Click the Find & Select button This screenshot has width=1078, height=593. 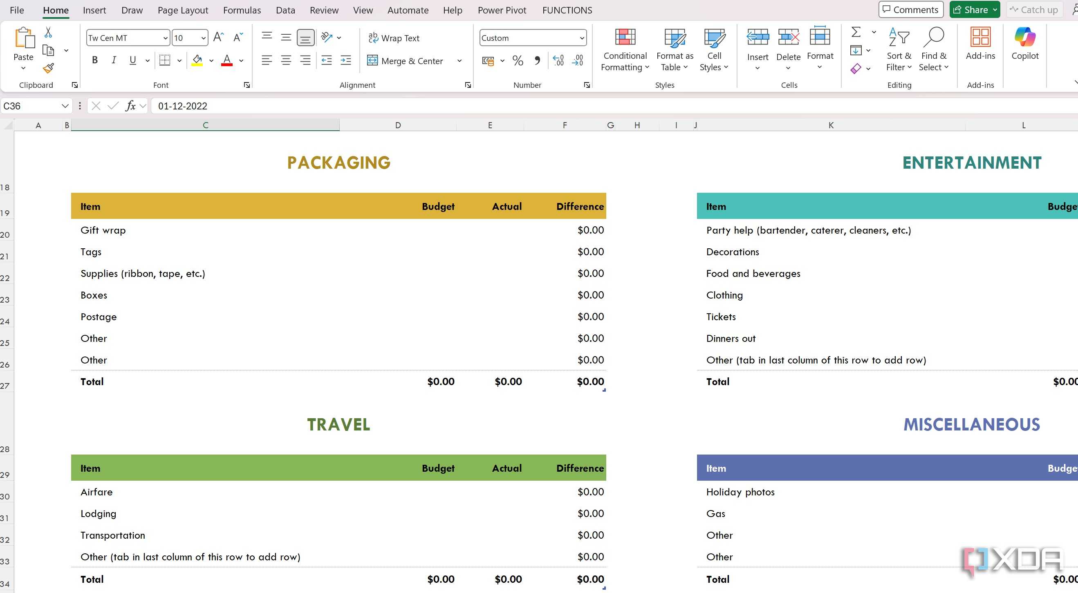[933, 49]
